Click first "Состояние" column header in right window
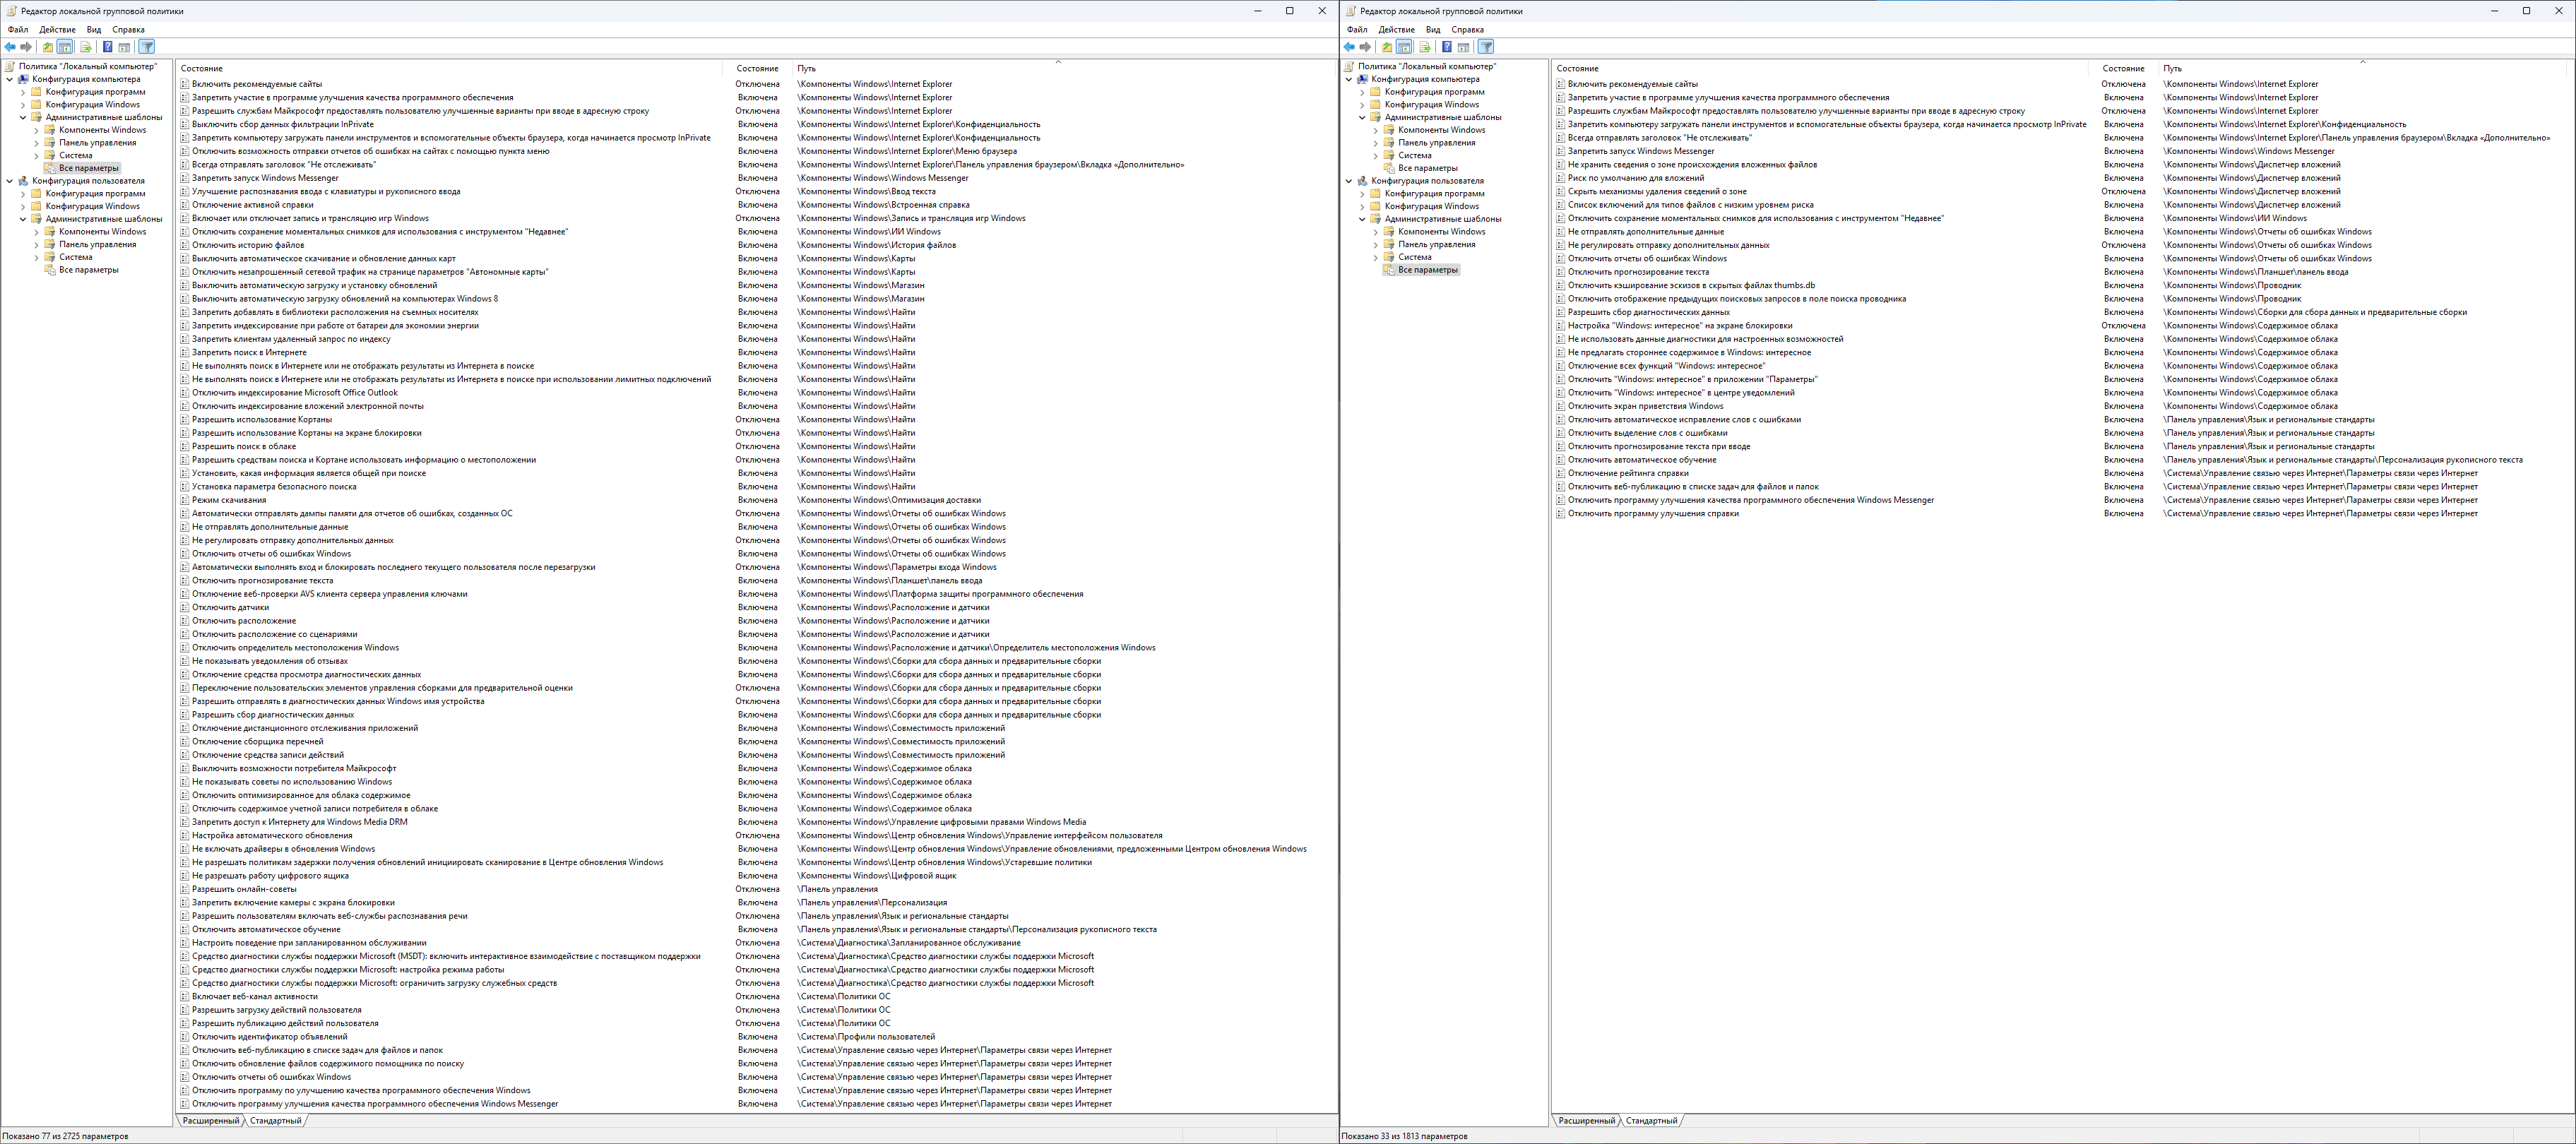2576x1144 pixels. (1578, 69)
